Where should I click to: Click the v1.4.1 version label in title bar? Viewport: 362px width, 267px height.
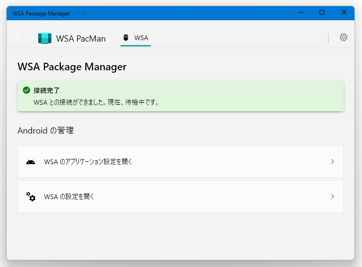[82, 14]
